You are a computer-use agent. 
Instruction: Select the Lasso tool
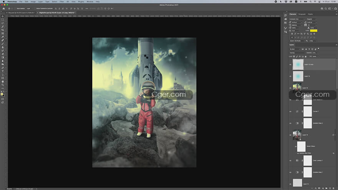[x=3, y=23]
